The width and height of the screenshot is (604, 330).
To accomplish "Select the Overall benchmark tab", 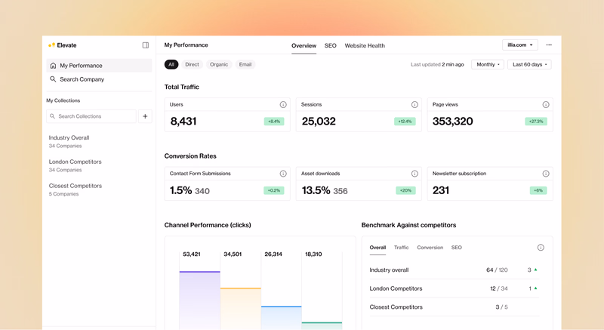I will (377, 248).
